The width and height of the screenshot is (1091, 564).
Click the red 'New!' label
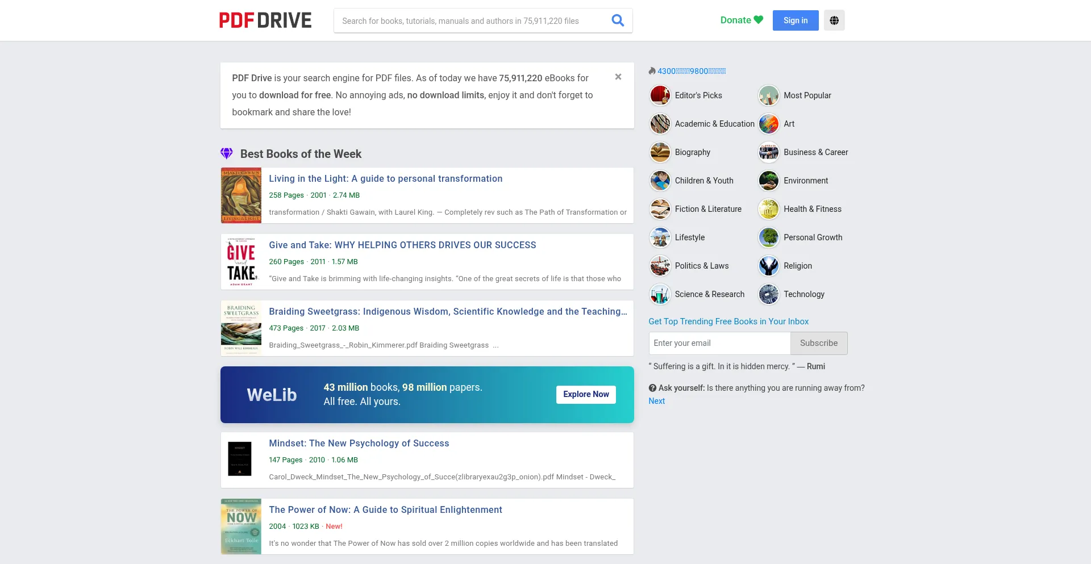(x=334, y=527)
